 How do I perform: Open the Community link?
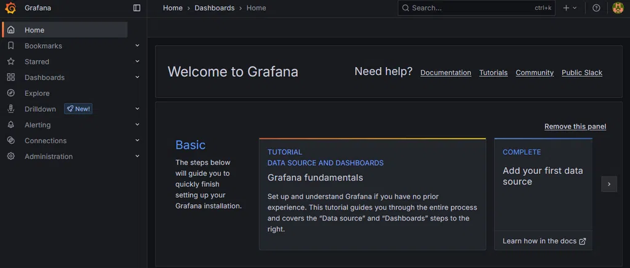535,73
